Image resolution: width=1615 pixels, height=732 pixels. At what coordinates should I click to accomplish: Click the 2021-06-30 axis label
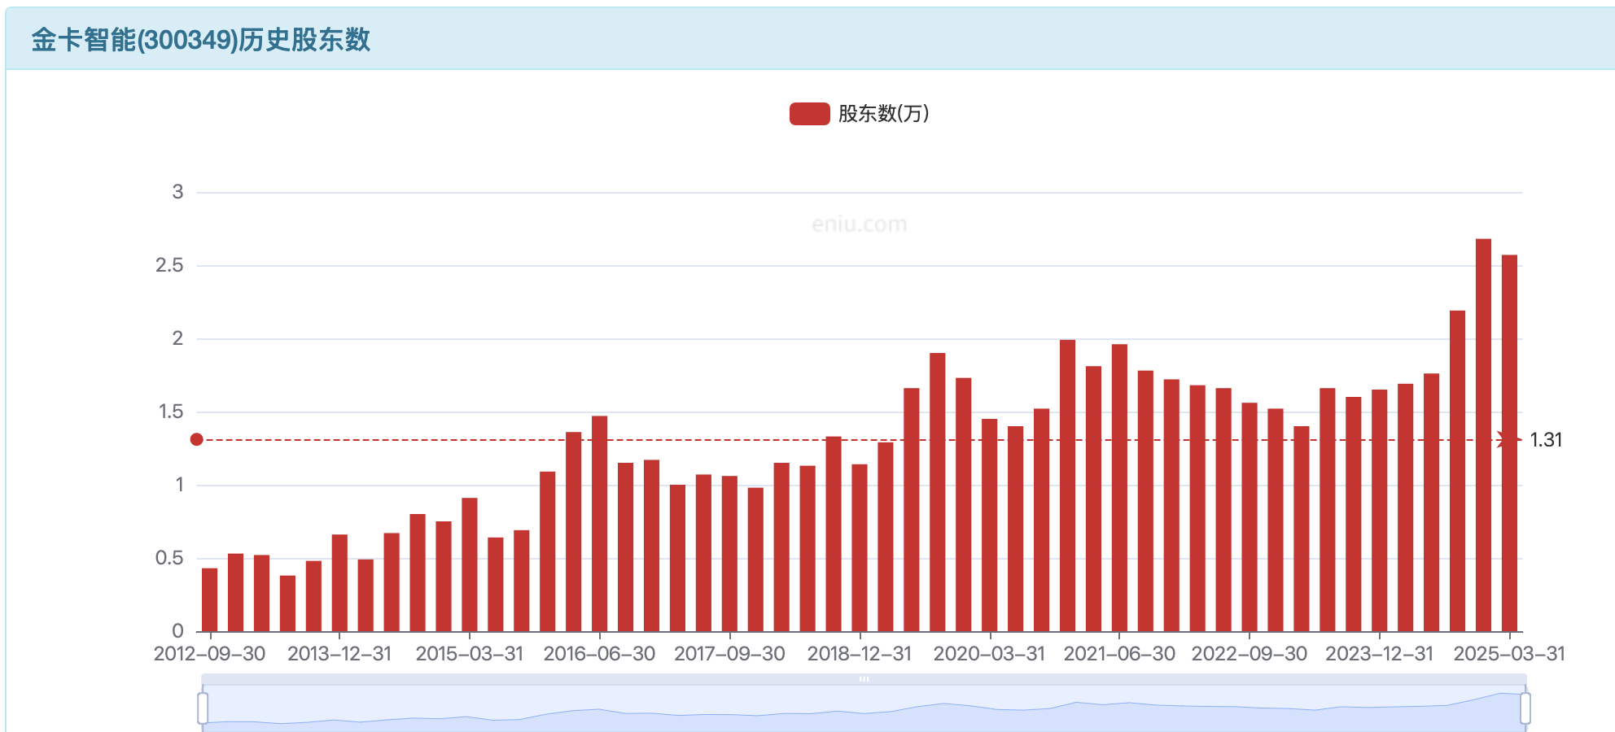(x=1119, y=654)
